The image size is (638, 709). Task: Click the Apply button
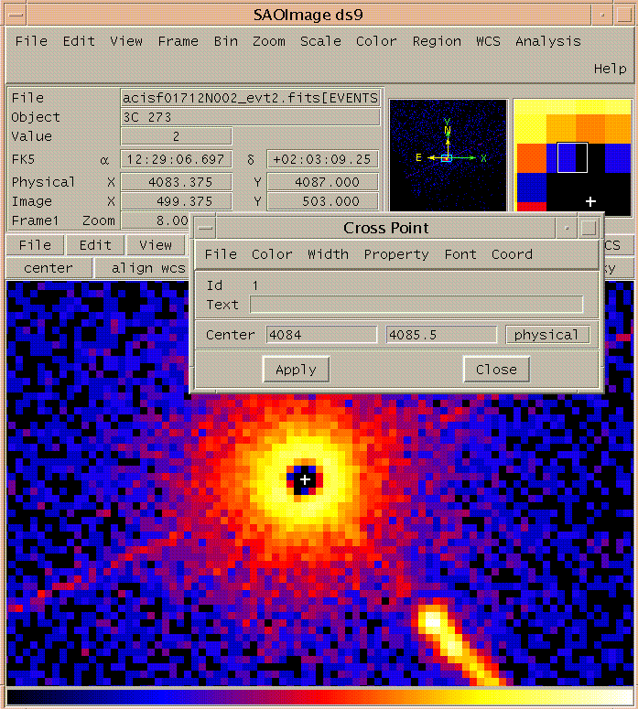pos(296,370)
